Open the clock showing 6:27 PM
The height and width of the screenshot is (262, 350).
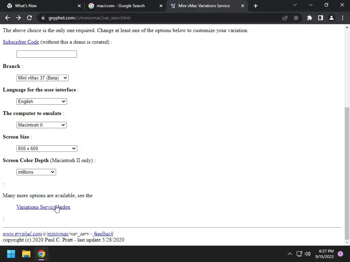point(325,254)
